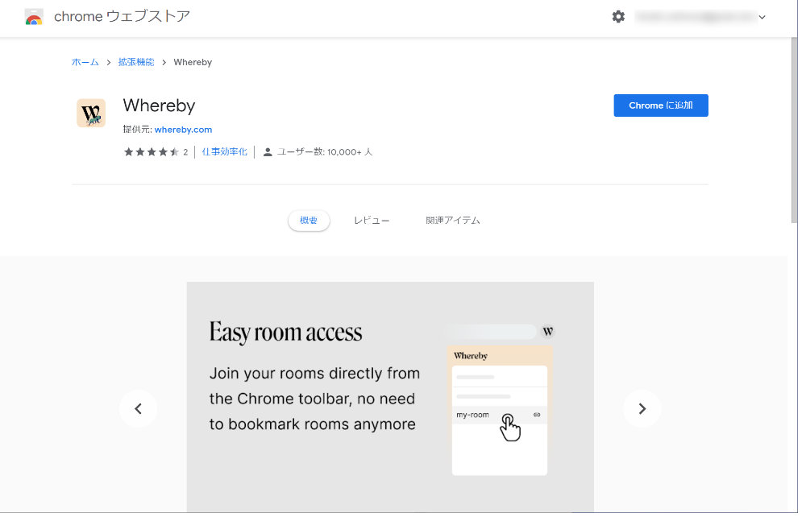The height and width of the screenshot is (521, 806).
Task: Click the page vertical scrollbar
Action: (794, 130)
